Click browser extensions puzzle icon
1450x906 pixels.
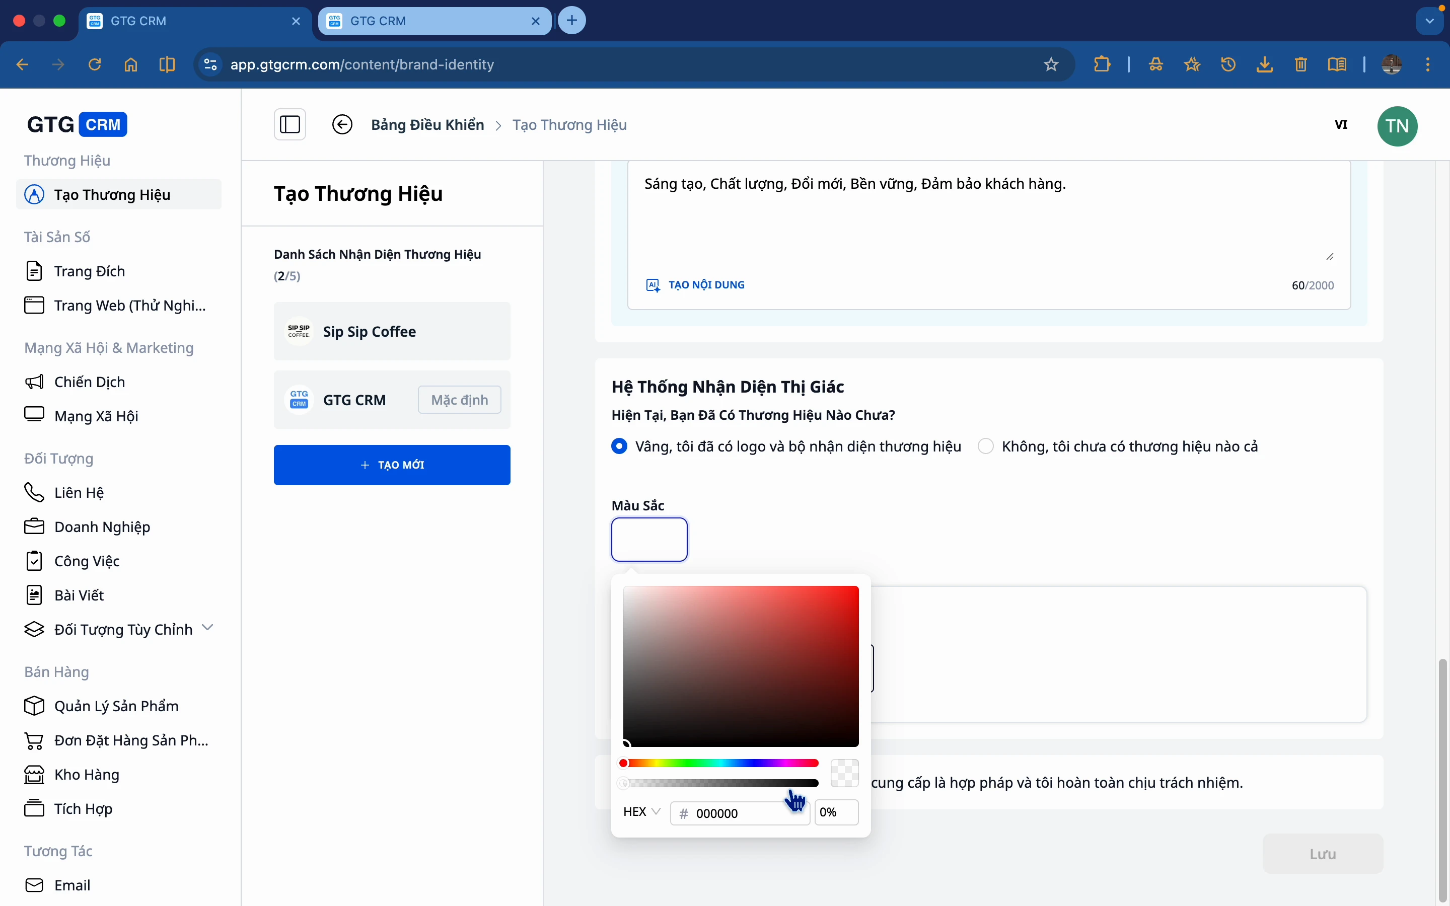[x=1101, y=64]
